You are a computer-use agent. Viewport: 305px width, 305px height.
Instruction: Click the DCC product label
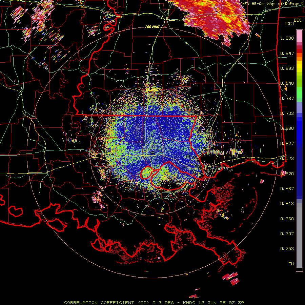[x=298, y=20]
